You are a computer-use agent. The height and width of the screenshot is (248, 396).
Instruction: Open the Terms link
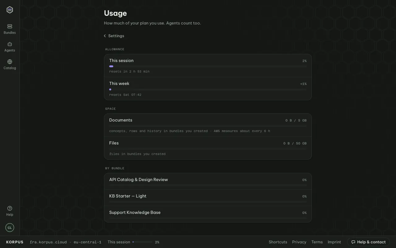(317, 242)
